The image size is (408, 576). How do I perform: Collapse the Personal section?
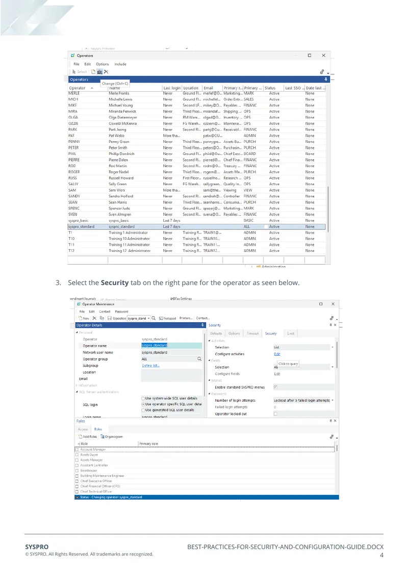pos(77,332)
